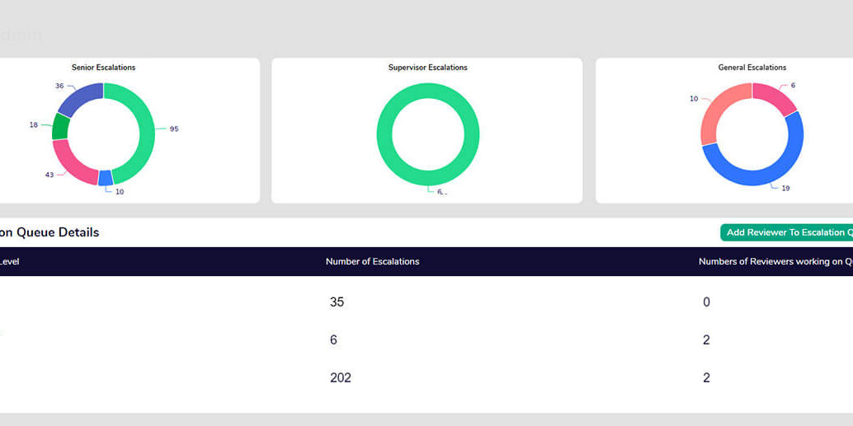Viewport: 853px width, 426px height.
Task: Click the Numbers of Reviewers column header
Action: pos(774,261)
